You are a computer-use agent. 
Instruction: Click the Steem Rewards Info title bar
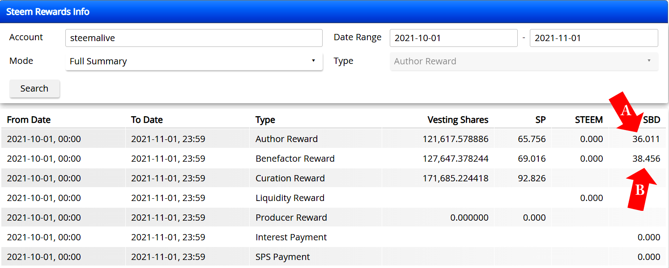tap(334, 12)
